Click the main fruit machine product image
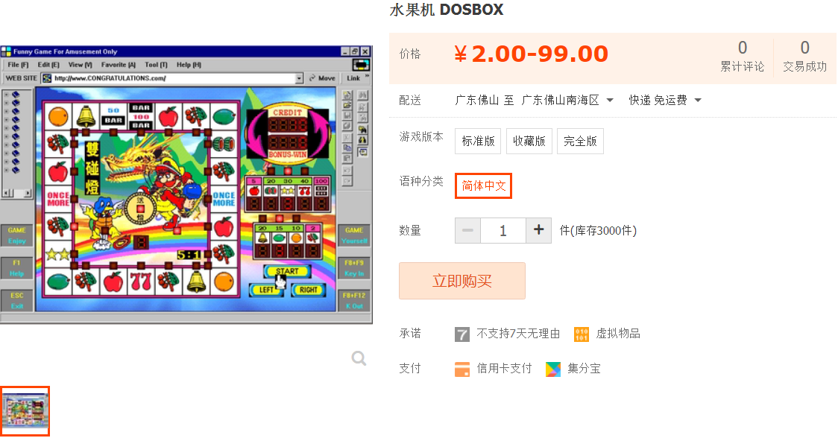Image resolution: width=838 pixels, height=438 pixels. pyautogui.click(x=186, y=185)
